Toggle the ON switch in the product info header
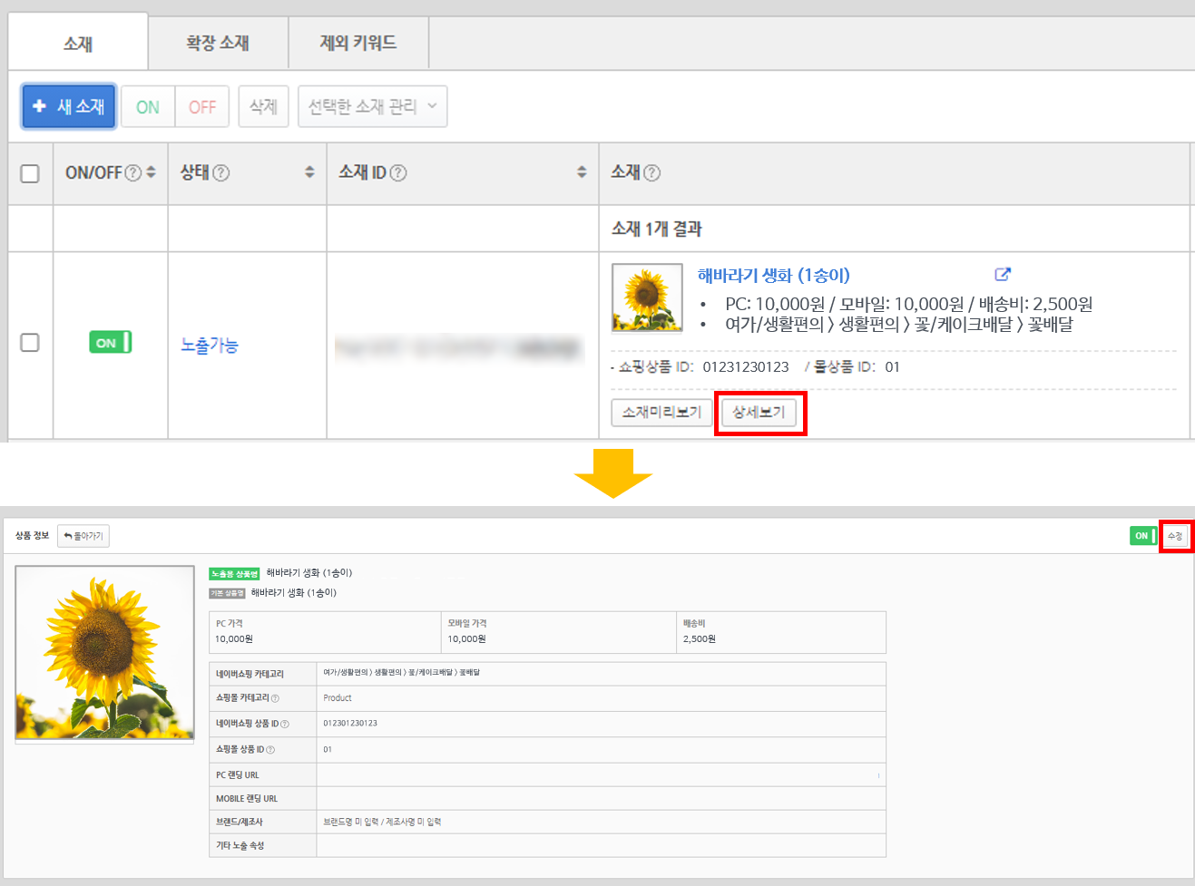1195x886 pixels. coord(1142,536)
